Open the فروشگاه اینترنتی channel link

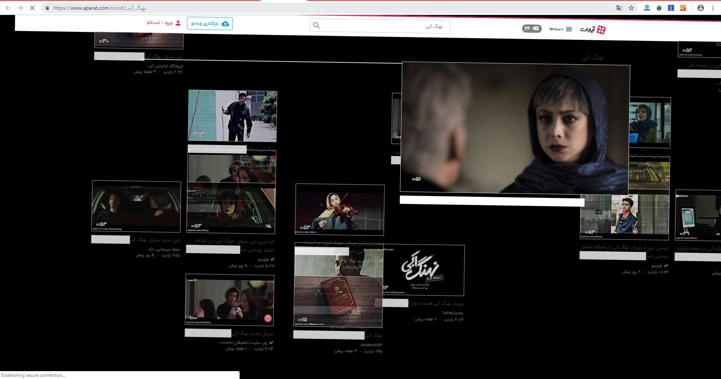[x=164, y=66]
